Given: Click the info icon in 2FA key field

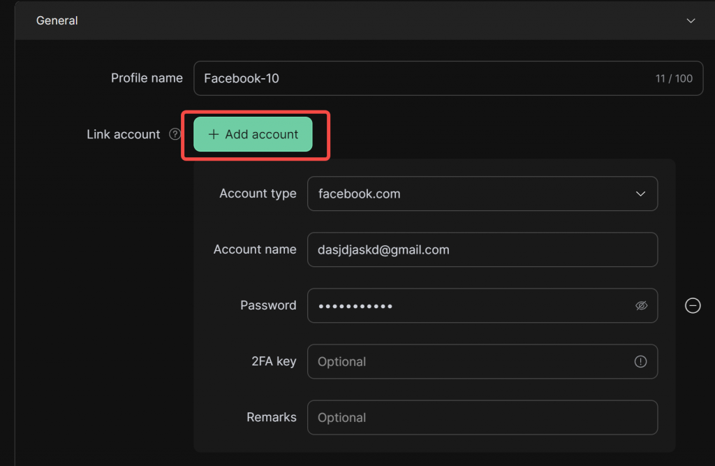Looking at the screenshot, I should point(640,361).
